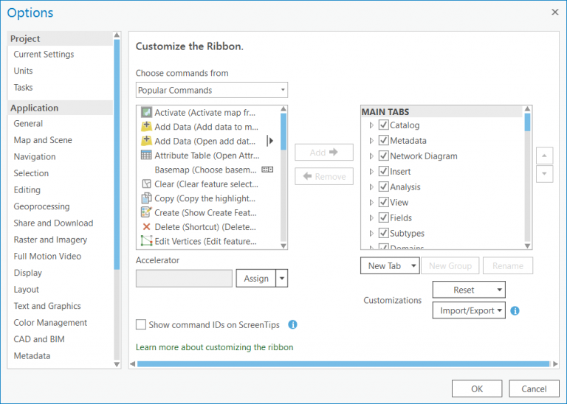Click the Accelerator shortcut input field
Viewport: 567px width, 404px height.
[184, 279]
